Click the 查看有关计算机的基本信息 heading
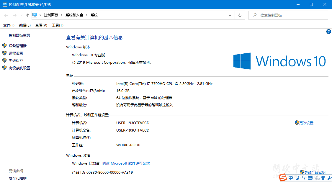This screenshot has height=187, width=332. coord(94,38)
